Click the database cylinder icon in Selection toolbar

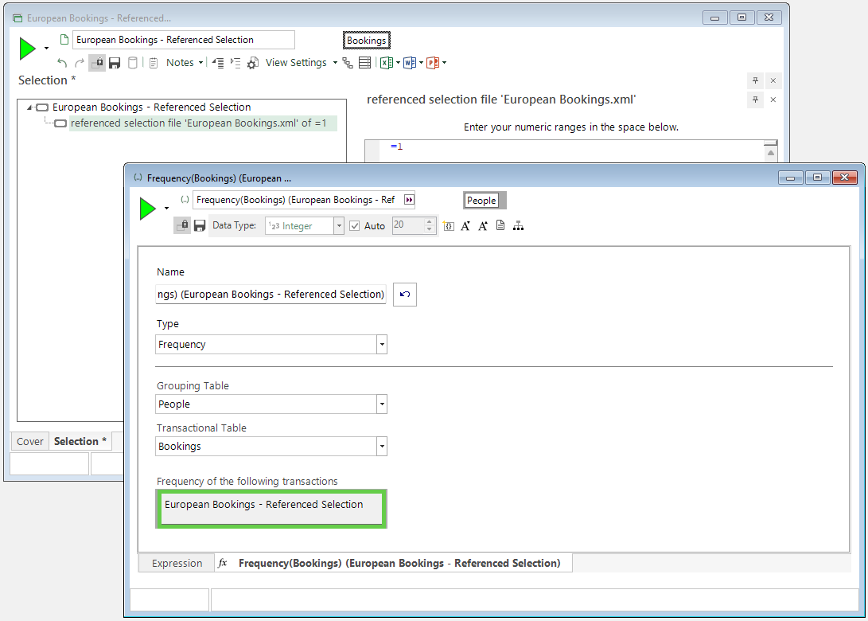coord(133,63)
